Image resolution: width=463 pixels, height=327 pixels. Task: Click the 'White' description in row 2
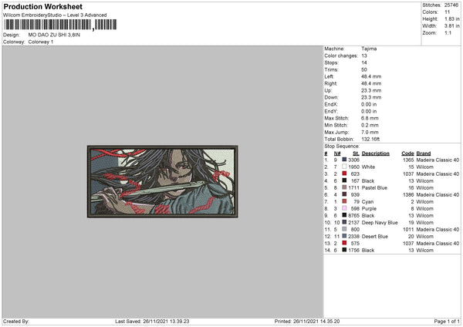(x=368, y=167)
